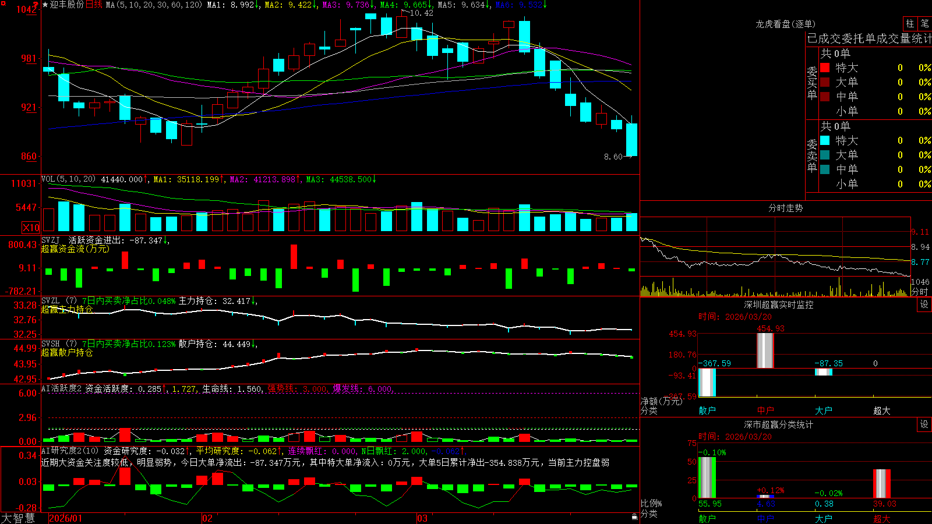Screen dimensions: 932x524
Task: Click the 超大 39.03 bar in 分类统计
Action: (882, 484)
